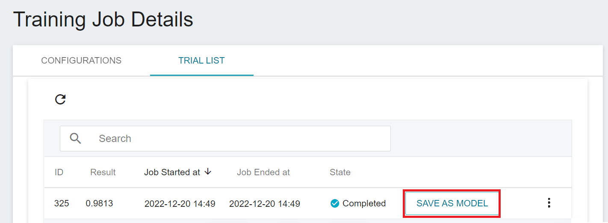
Task: Focus the Search input field
Action: 225,139
